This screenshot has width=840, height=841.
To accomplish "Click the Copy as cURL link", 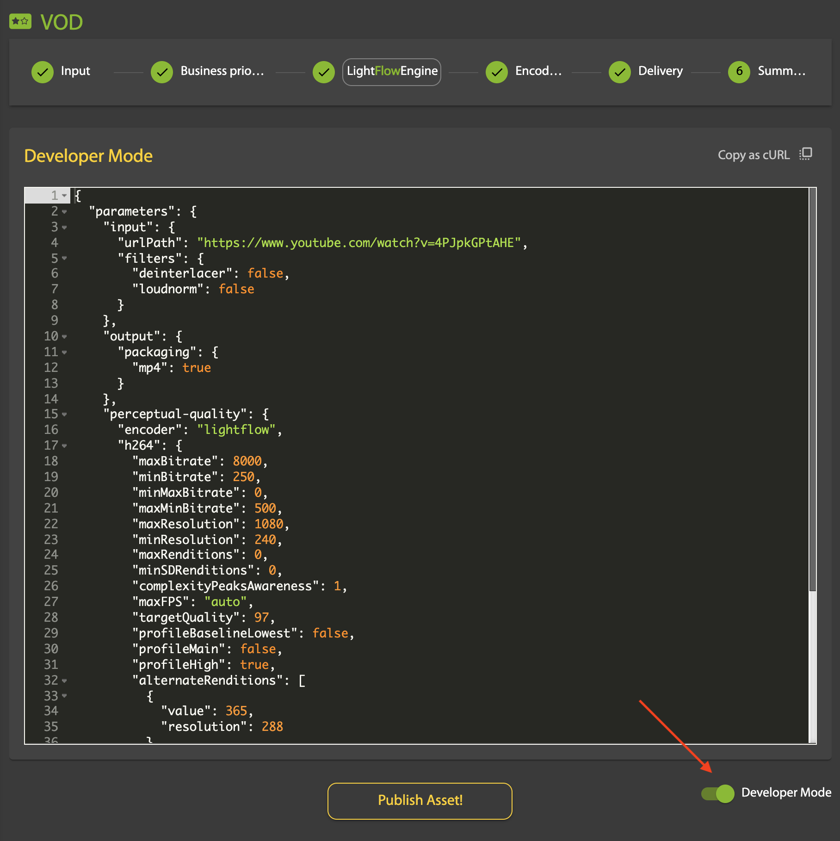I will tap(753, 155).
